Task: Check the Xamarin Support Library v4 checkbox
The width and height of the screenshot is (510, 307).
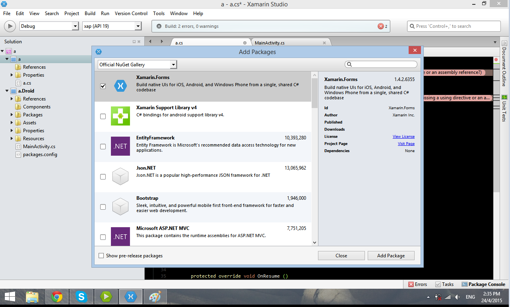Action: (x=103, y=116)
